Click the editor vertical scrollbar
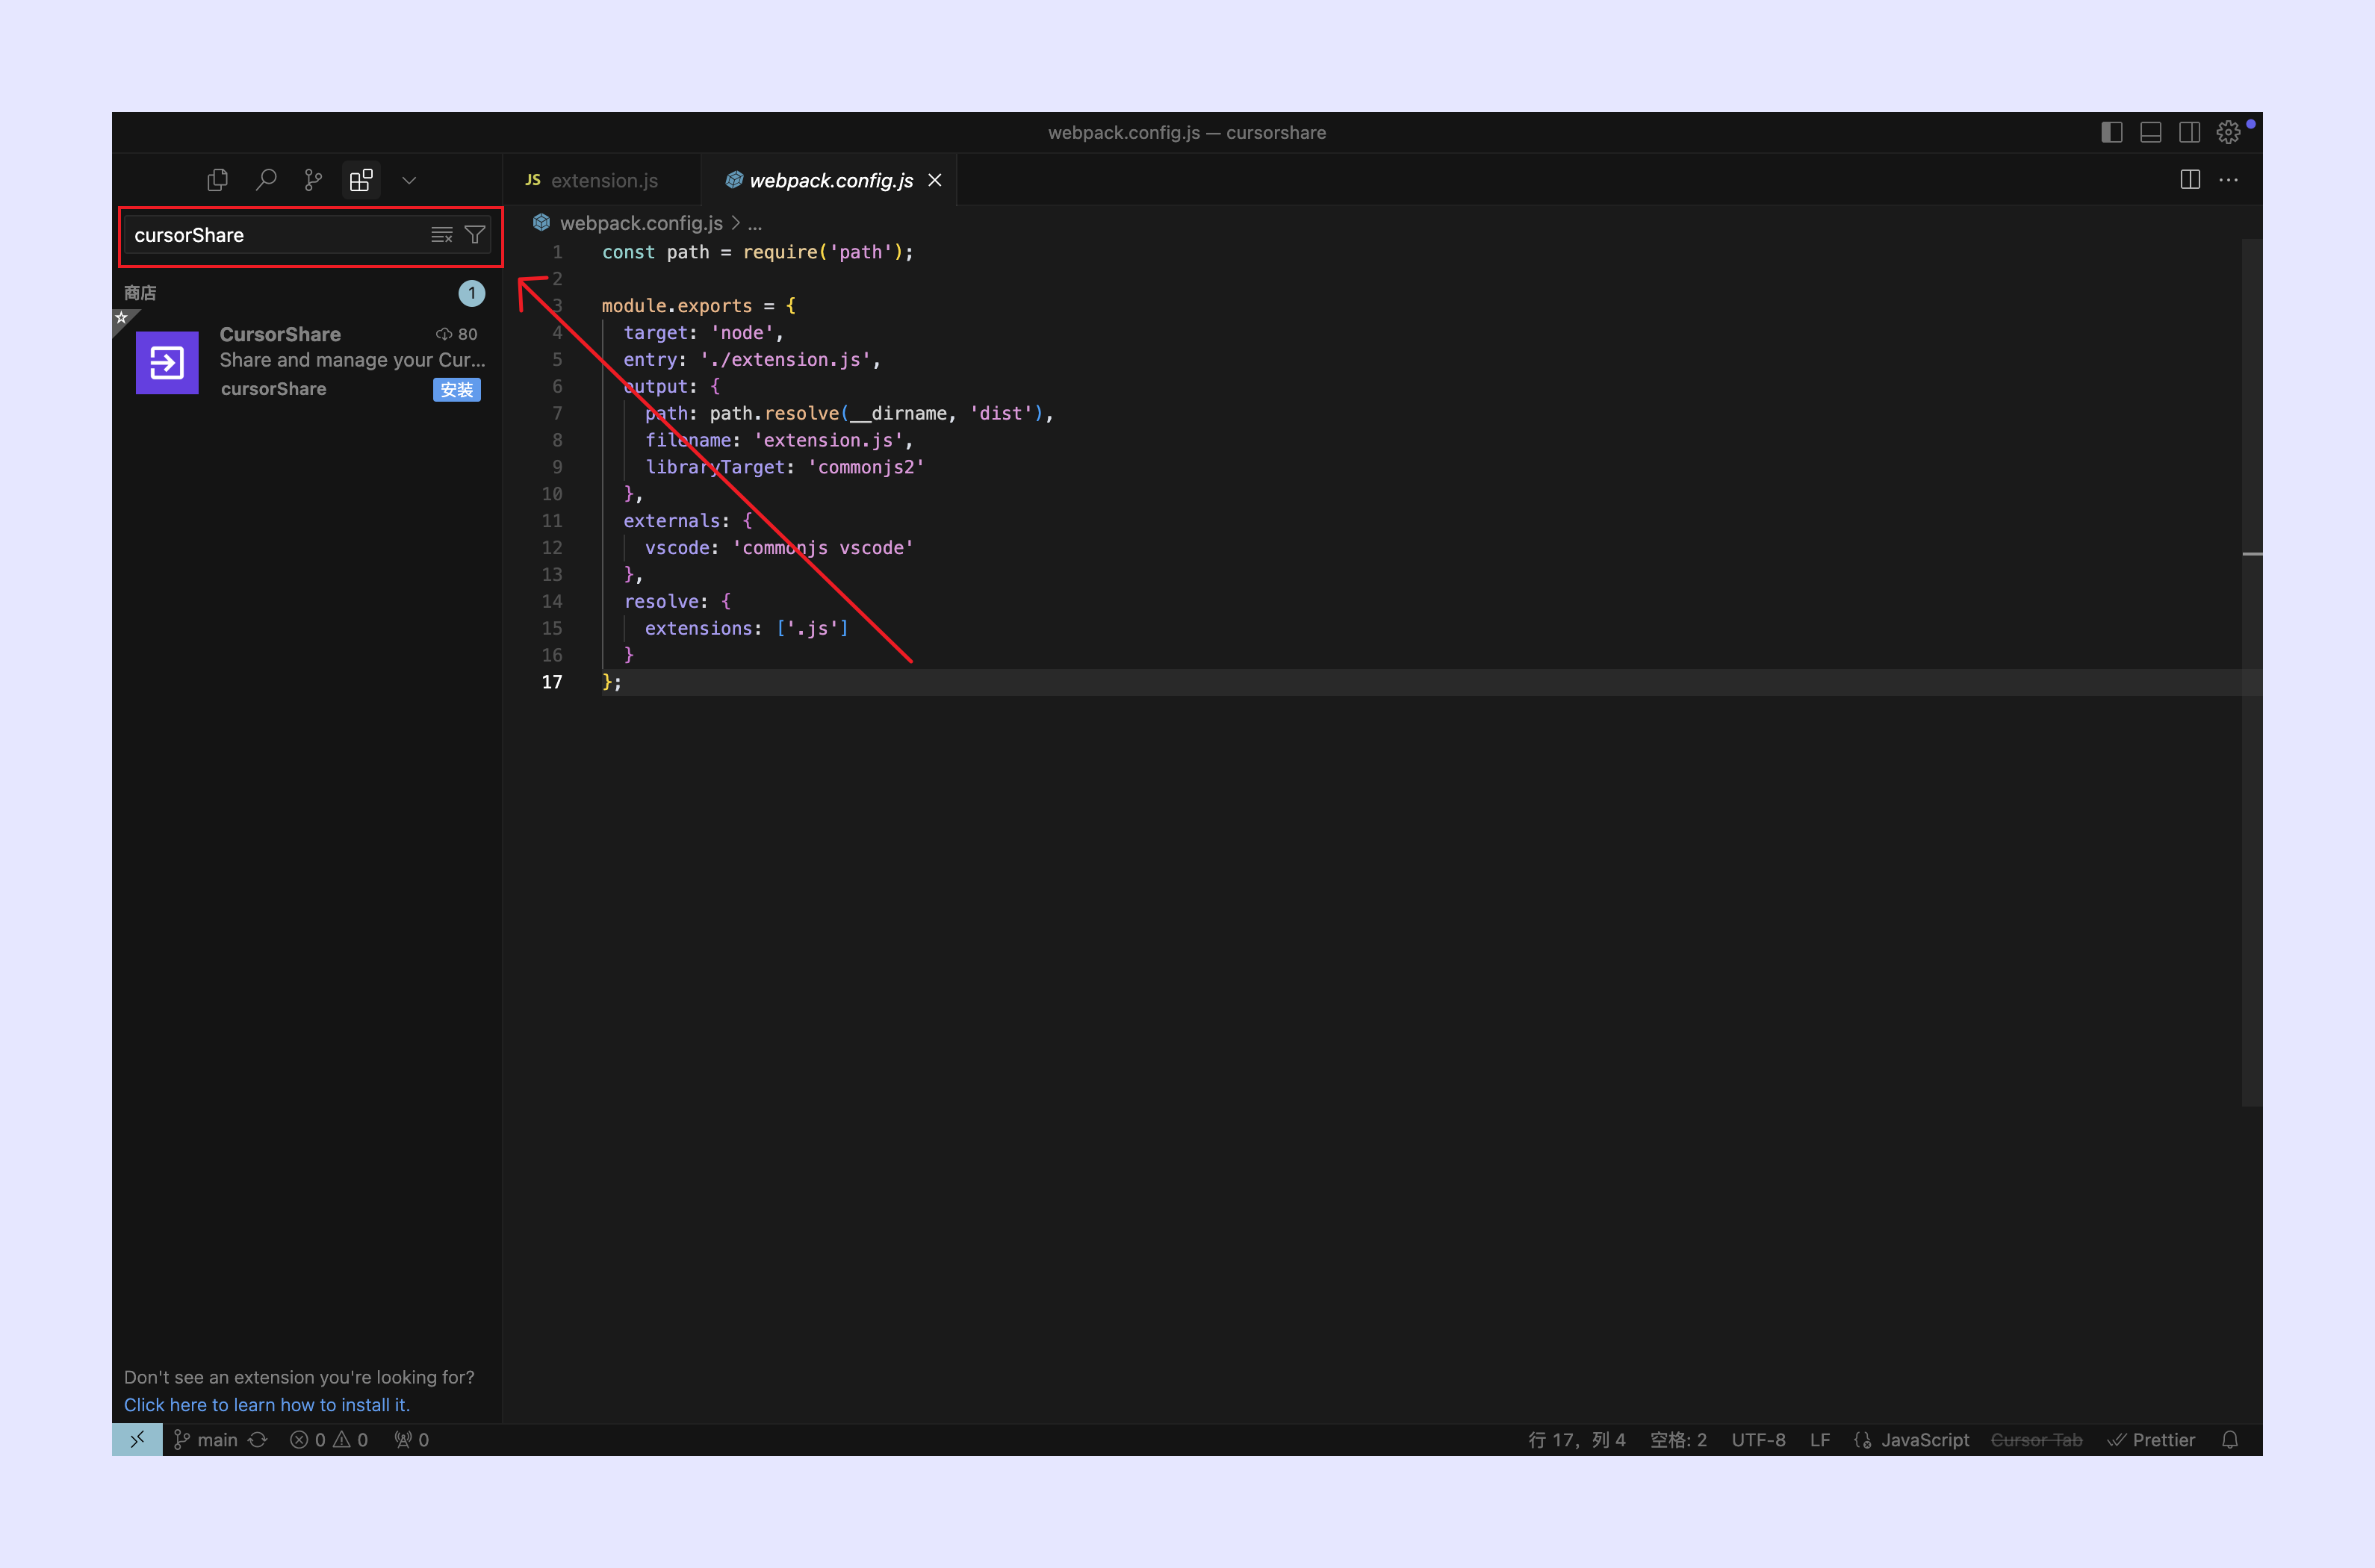 click(x=2251, y=672)
